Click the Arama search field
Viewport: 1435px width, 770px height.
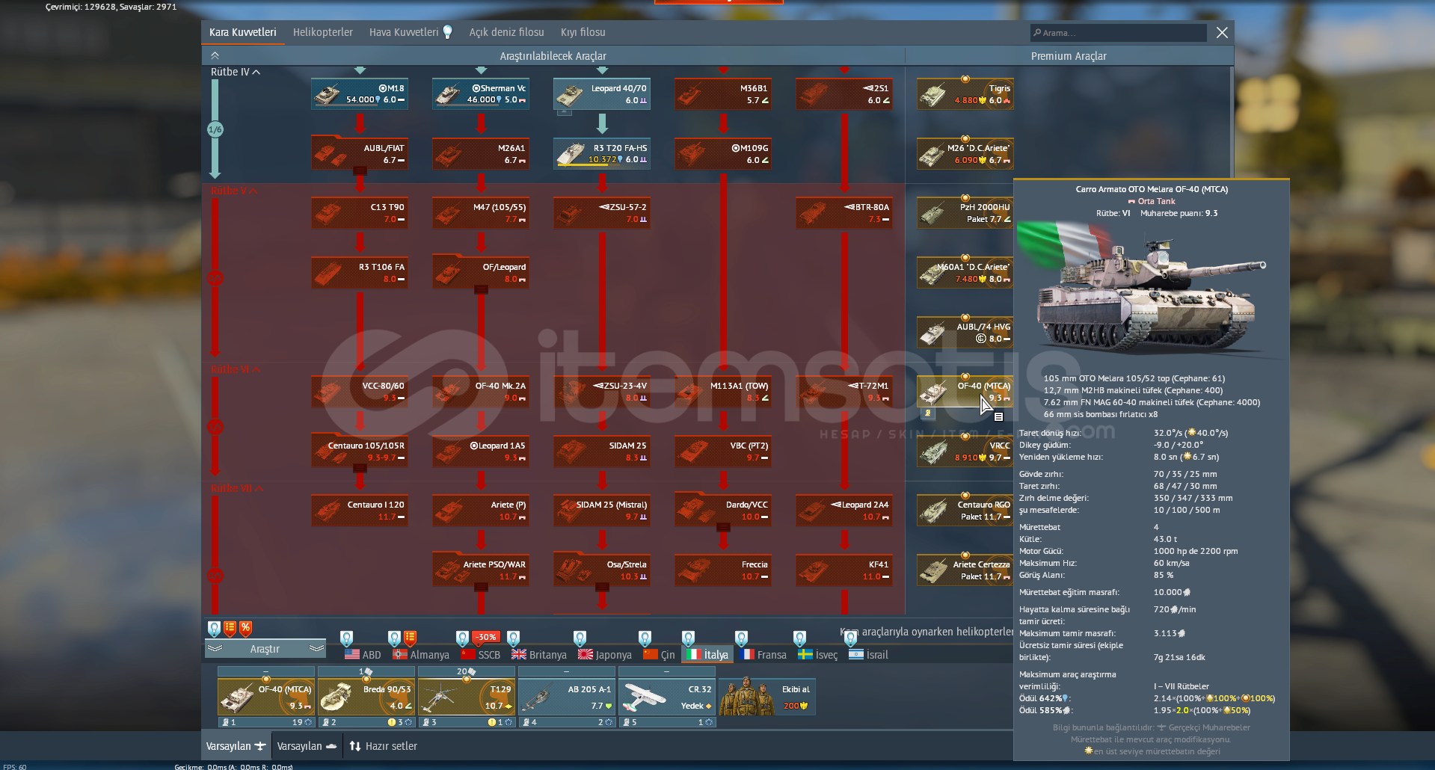click(1119, 33)
